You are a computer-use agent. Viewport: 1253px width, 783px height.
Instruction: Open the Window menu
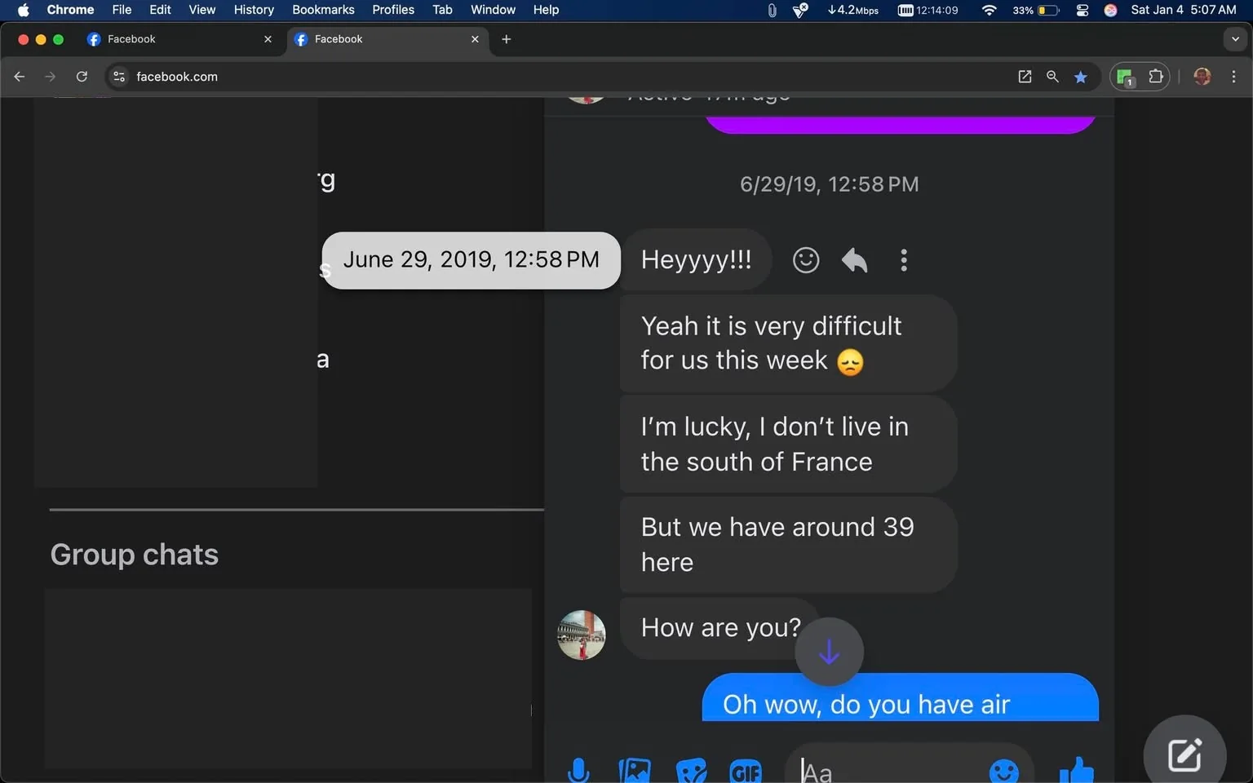click(x=493, y=10)
